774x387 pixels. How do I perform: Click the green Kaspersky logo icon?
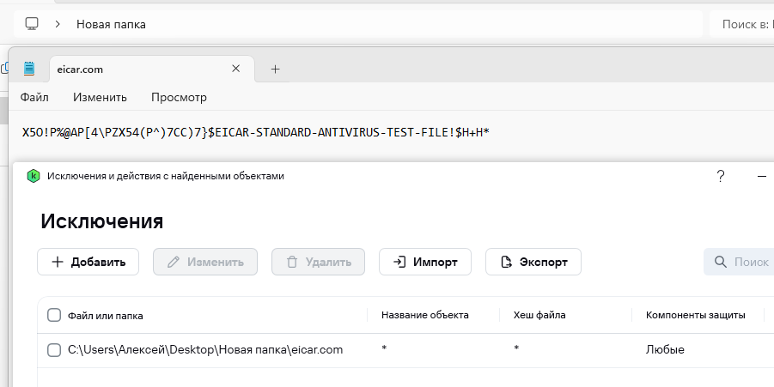coord(33,176)
